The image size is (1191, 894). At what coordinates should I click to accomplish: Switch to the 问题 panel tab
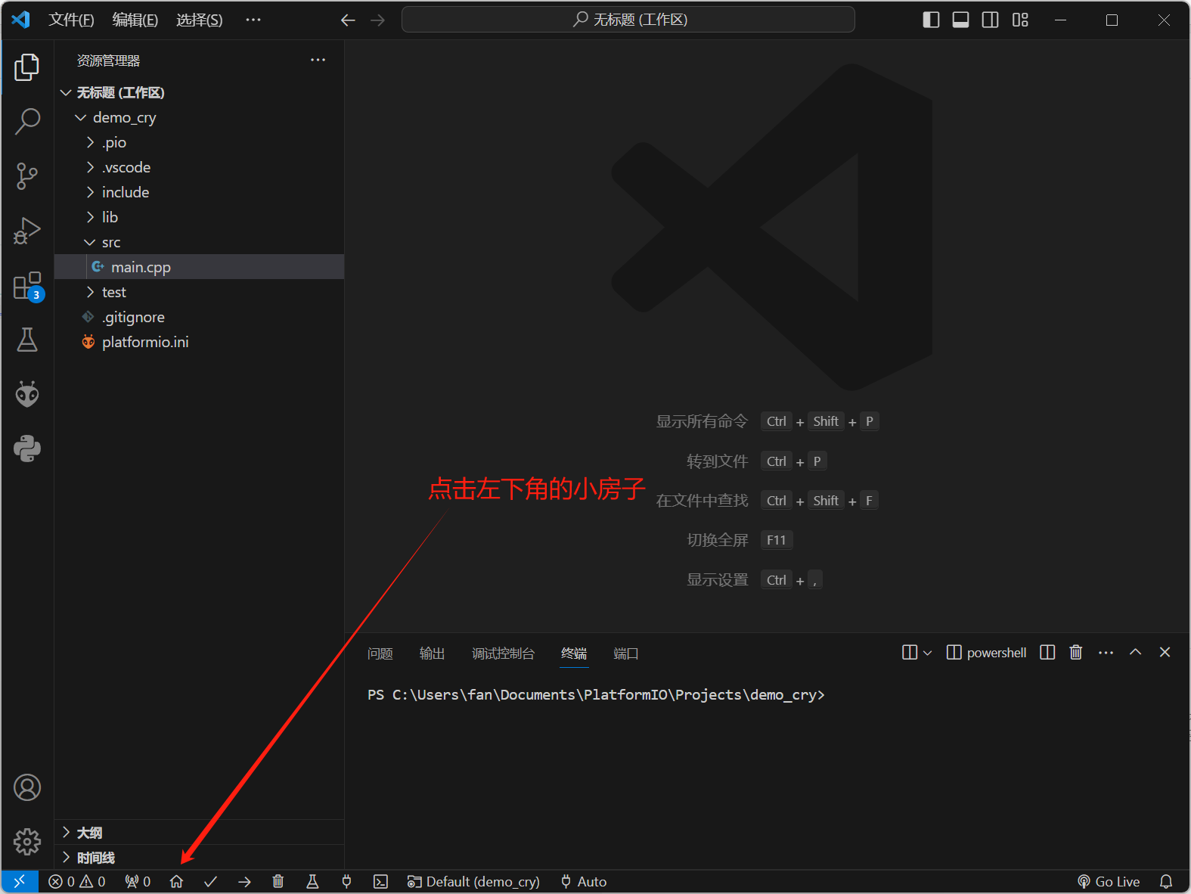380,653
